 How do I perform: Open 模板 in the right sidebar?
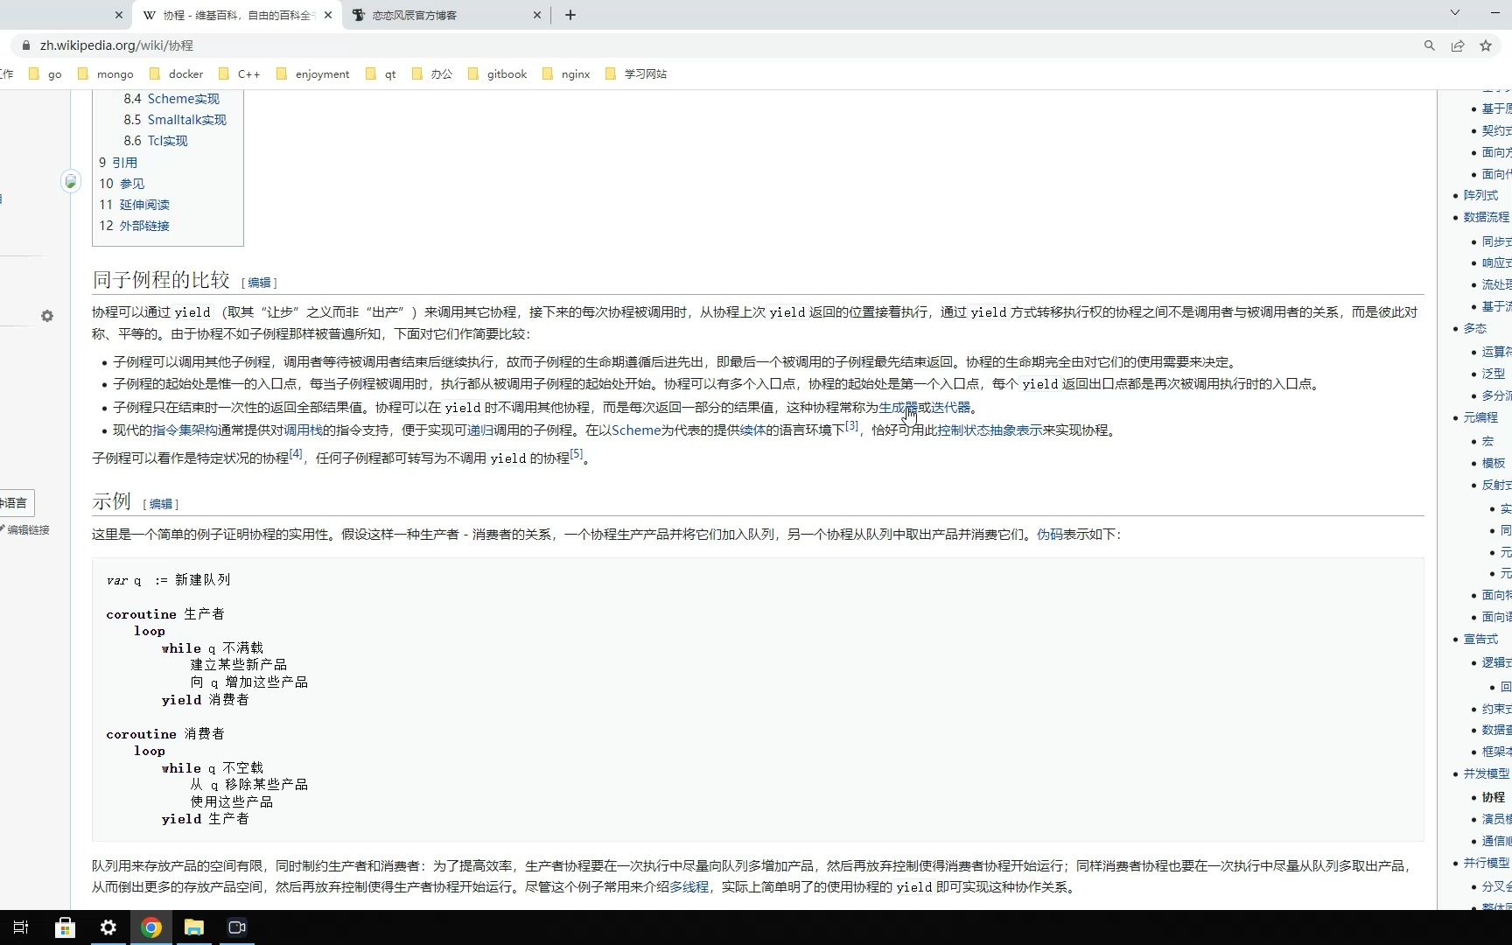1493,463
